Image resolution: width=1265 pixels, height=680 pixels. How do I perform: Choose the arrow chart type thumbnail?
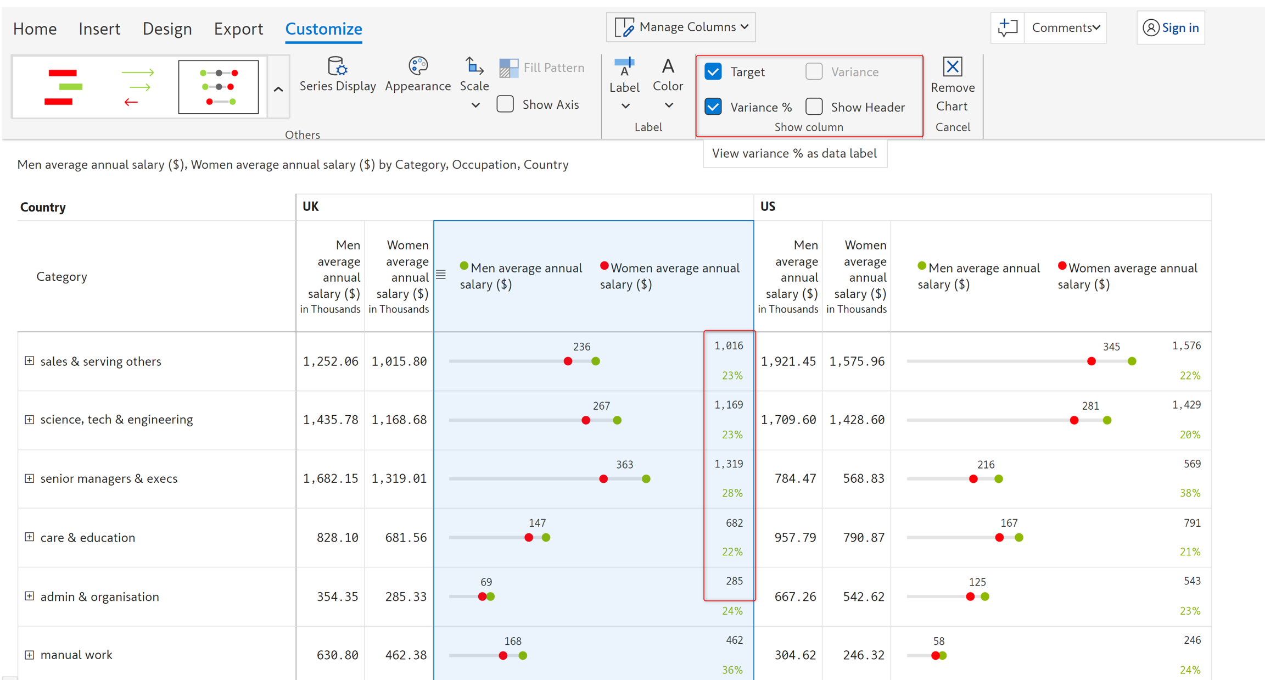137,87
